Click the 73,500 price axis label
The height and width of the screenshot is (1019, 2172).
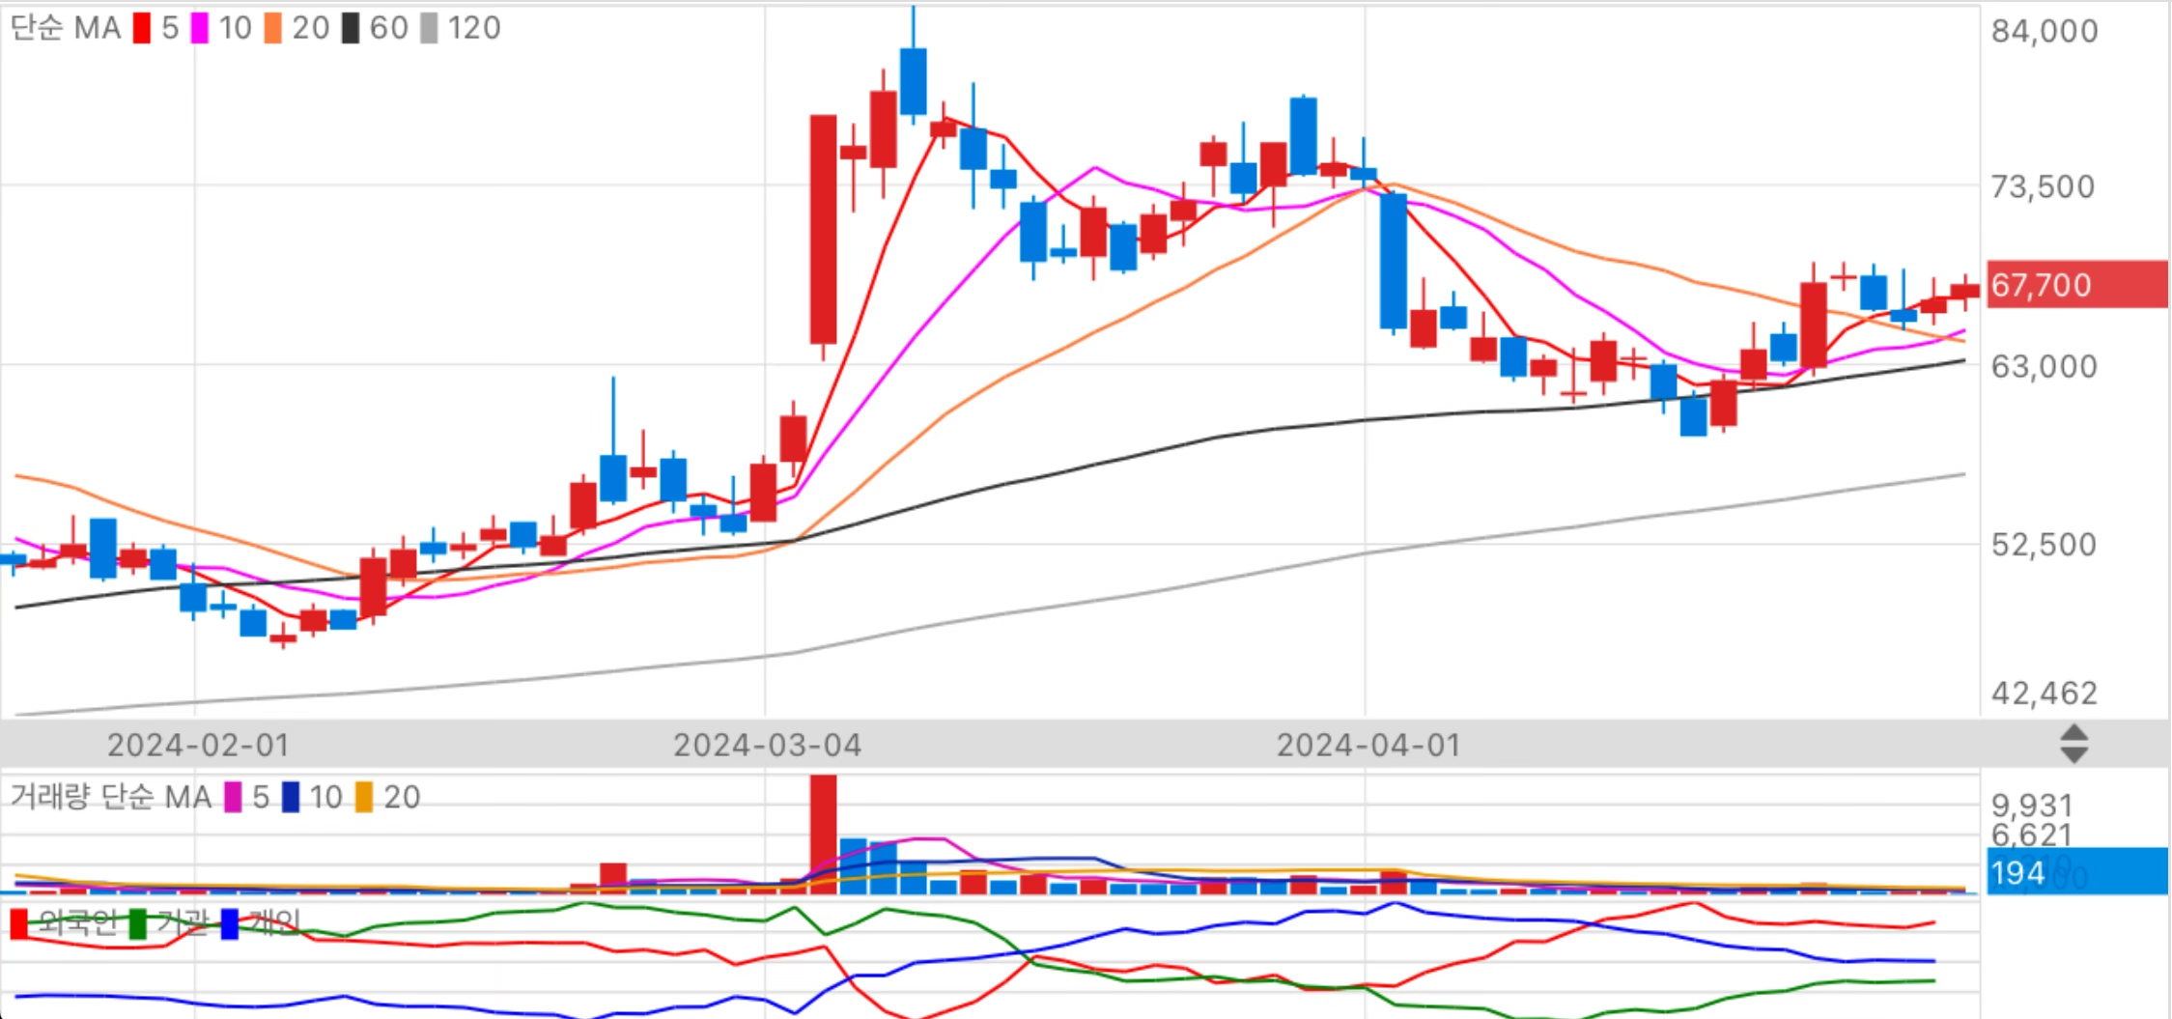click(x=2044, y=186)
